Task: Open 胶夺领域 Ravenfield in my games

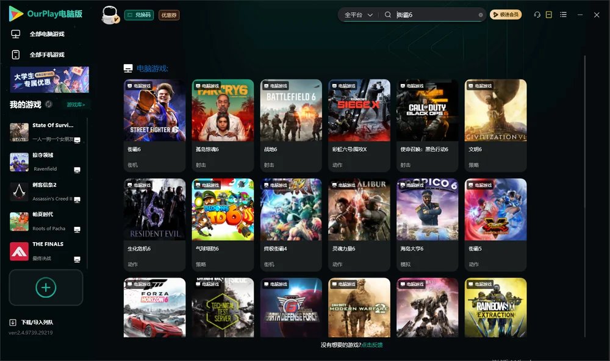Action: coord(45,162)
